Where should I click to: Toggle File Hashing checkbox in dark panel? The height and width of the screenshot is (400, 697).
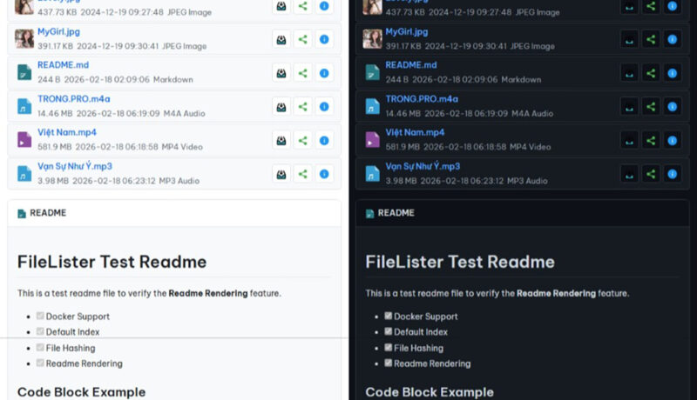388,347
